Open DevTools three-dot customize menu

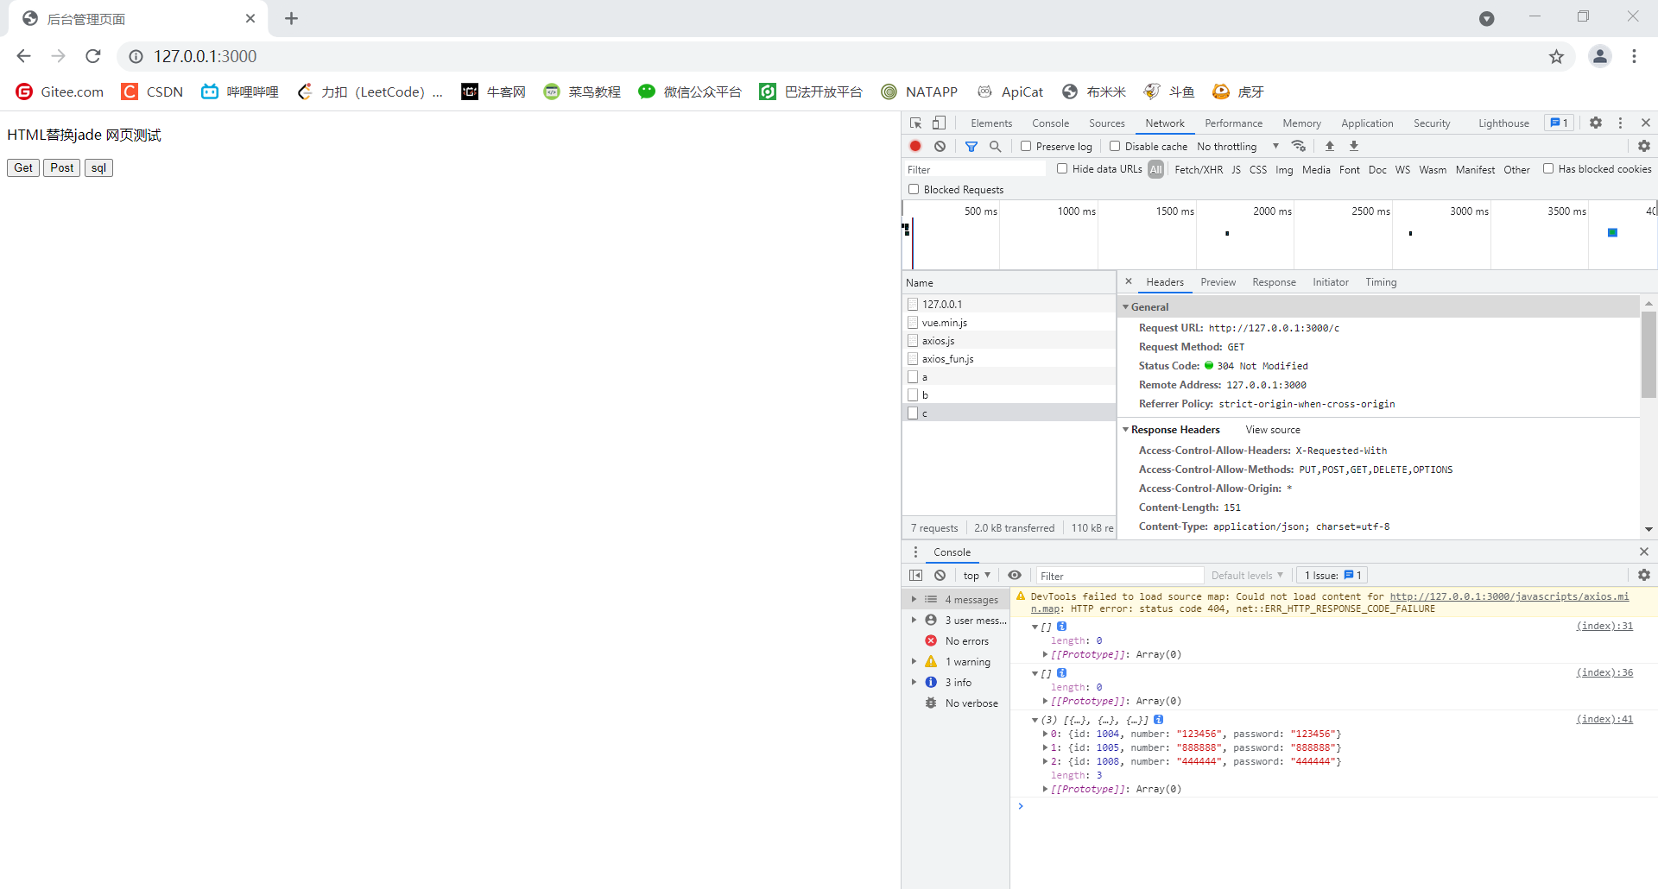pyautogui.click(x=1621, y=123)
